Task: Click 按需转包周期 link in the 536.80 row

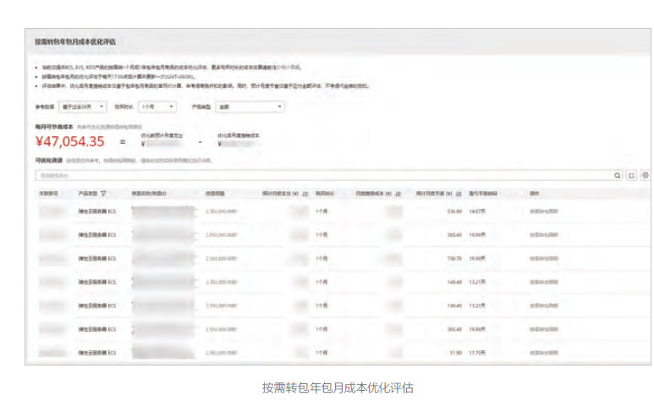Action: pyautogui.click(x=543, y=212)
